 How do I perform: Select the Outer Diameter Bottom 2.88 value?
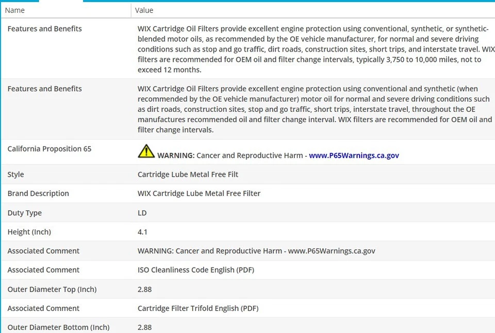pos(144,327)
